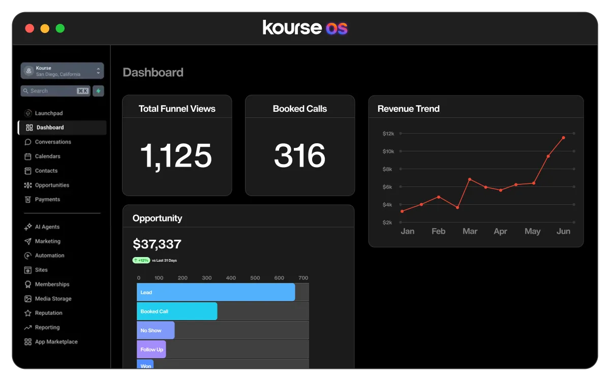The image size is (610, 381).
Task: Click the Booked Call bar in chart
Action: (177, 311)
